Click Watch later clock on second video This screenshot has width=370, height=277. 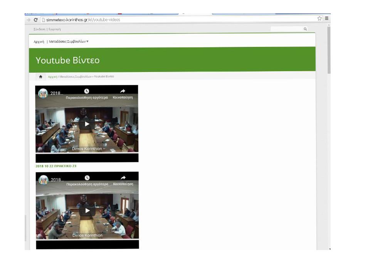87,178
